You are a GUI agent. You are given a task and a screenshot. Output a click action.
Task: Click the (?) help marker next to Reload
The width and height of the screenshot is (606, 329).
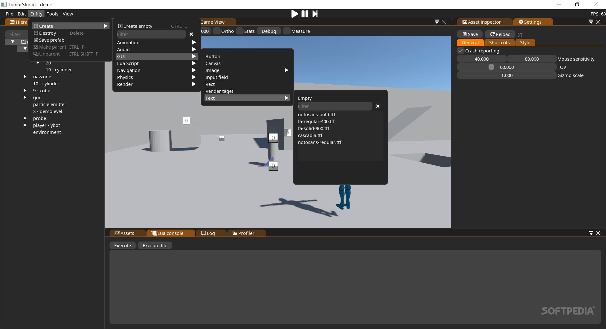520,34
